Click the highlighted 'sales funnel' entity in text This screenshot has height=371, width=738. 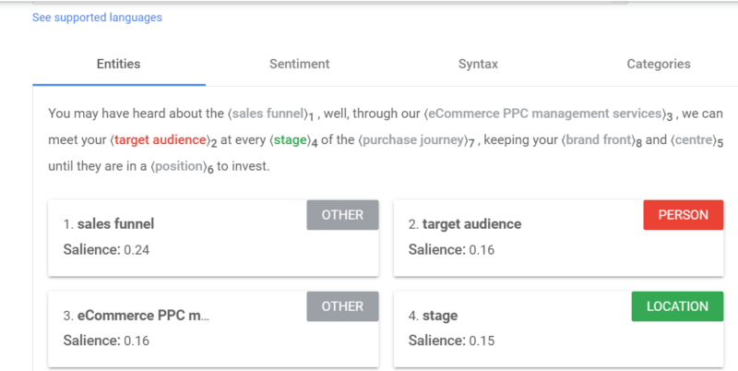(x=268, y=114)
